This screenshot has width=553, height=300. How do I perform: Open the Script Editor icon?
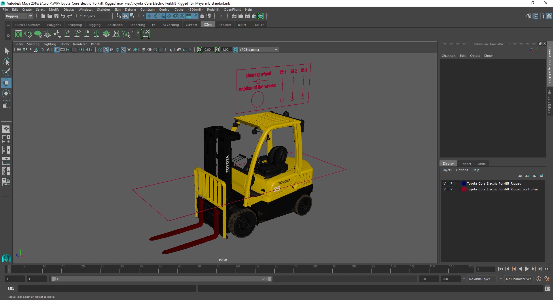click(x=548, y=288)
